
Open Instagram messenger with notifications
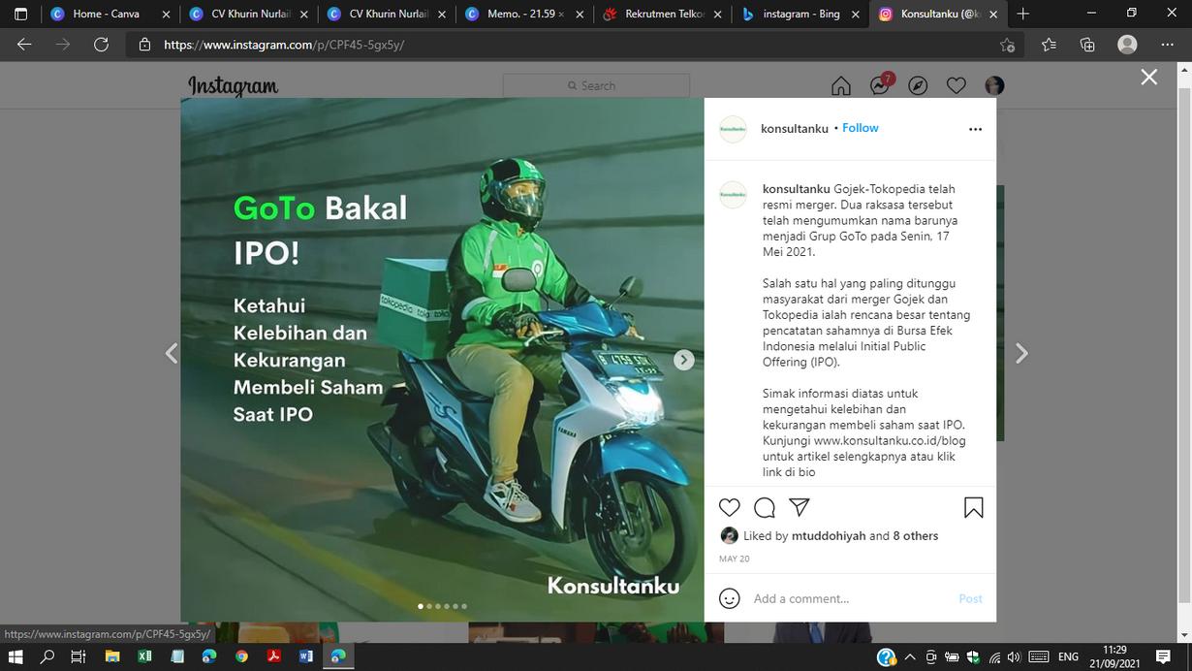click(881, 84)
